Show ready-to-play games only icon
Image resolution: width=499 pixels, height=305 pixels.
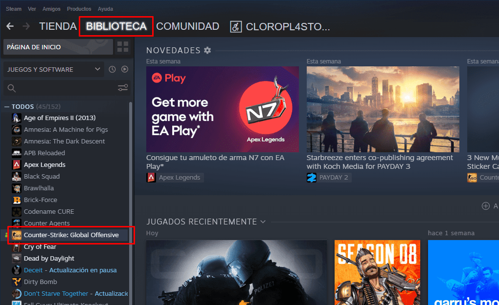pyautogui.click(x=125, y=69)
